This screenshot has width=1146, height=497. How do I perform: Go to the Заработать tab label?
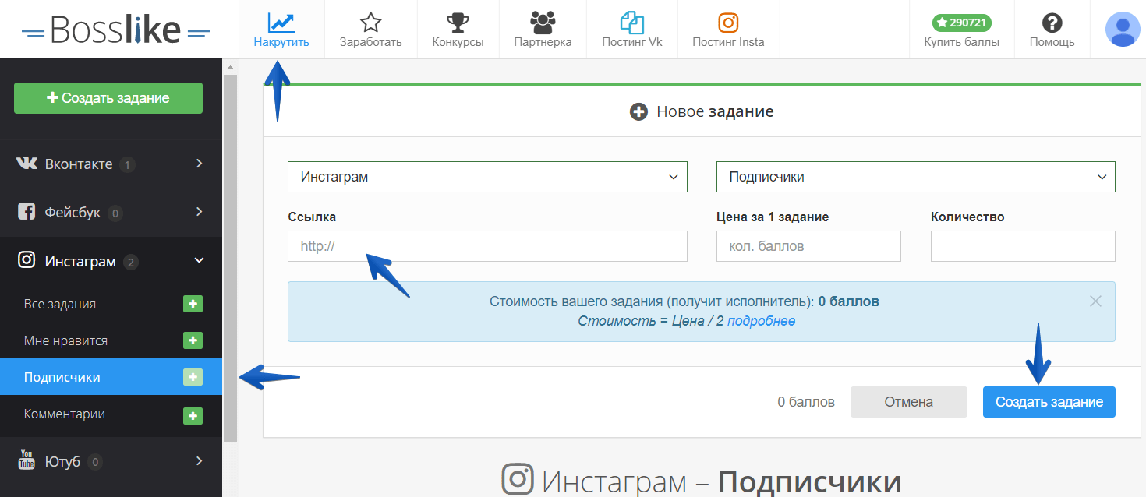(370, 42)
